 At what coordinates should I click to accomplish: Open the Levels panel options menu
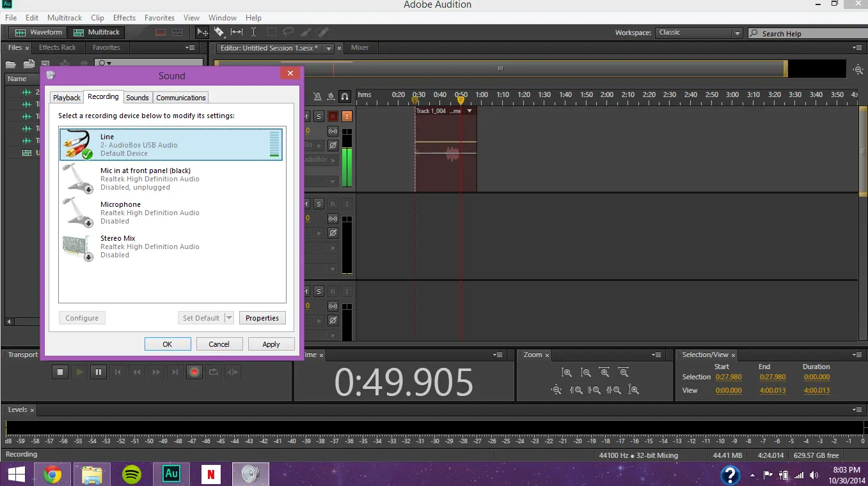coord(857,409)
